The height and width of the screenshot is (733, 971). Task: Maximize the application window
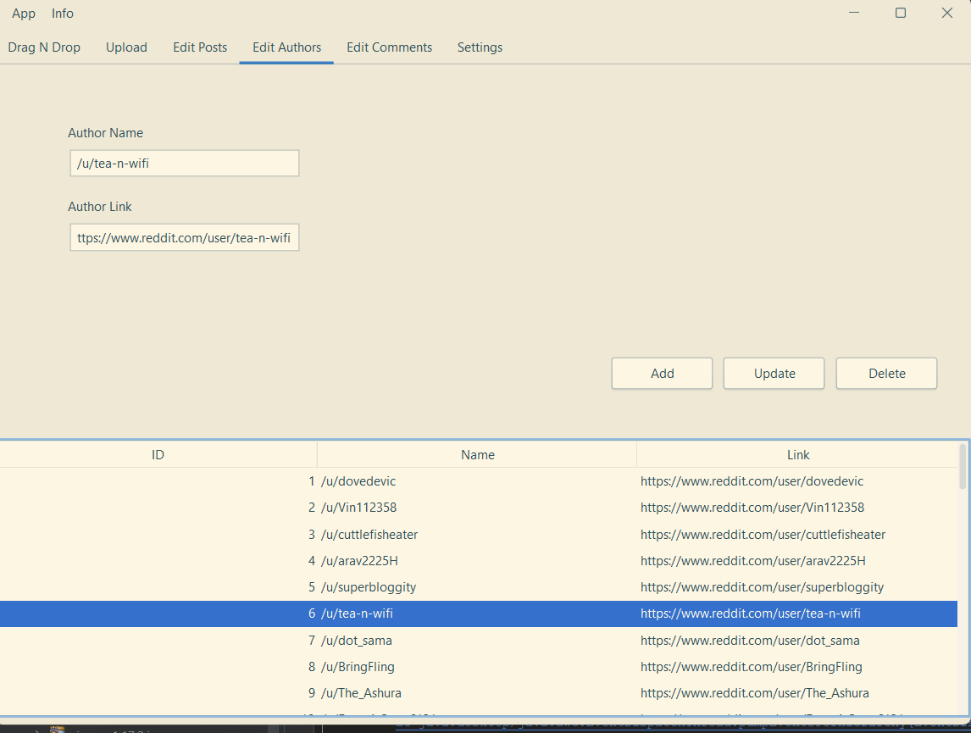[901, 13]
